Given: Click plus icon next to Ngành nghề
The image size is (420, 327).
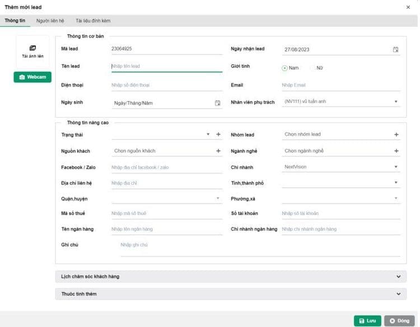Looking at the screenshot, I should (396, 151).
